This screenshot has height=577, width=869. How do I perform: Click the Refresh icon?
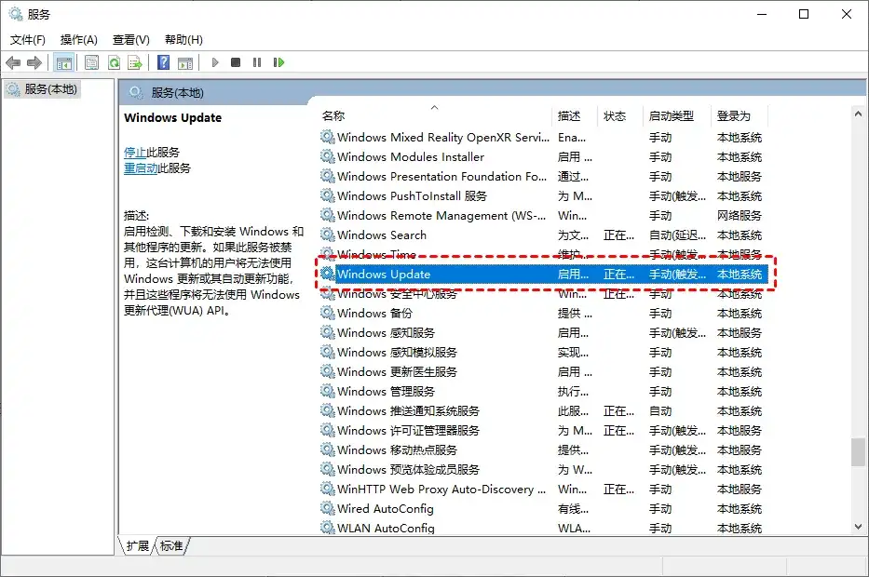(x=115, y=62)
